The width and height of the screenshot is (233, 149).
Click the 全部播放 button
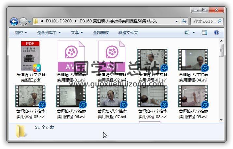pyautogui.click(x=101, y=32)
